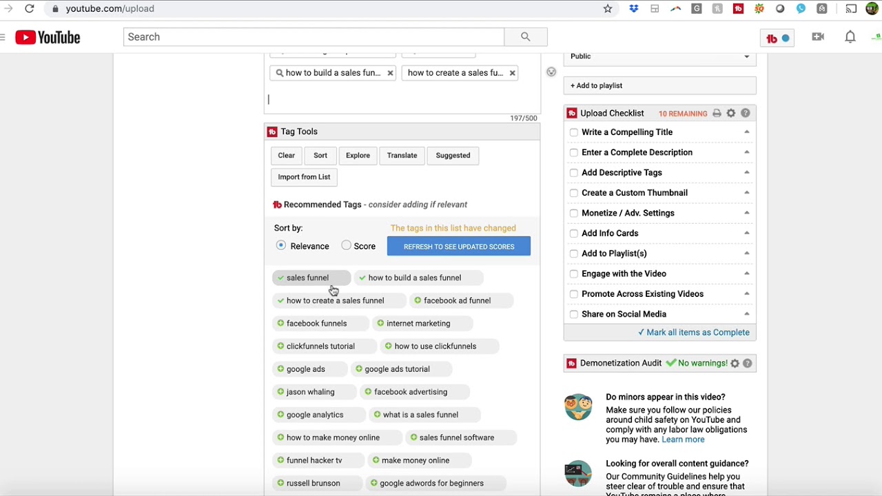Click the Chrome cast icon
Image resolution: width=882 pixels, height=496 pixels.
852,9
